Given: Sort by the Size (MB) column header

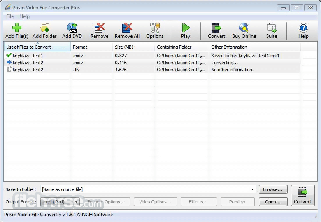Looking at the screenshot, I should click(133, 47).
